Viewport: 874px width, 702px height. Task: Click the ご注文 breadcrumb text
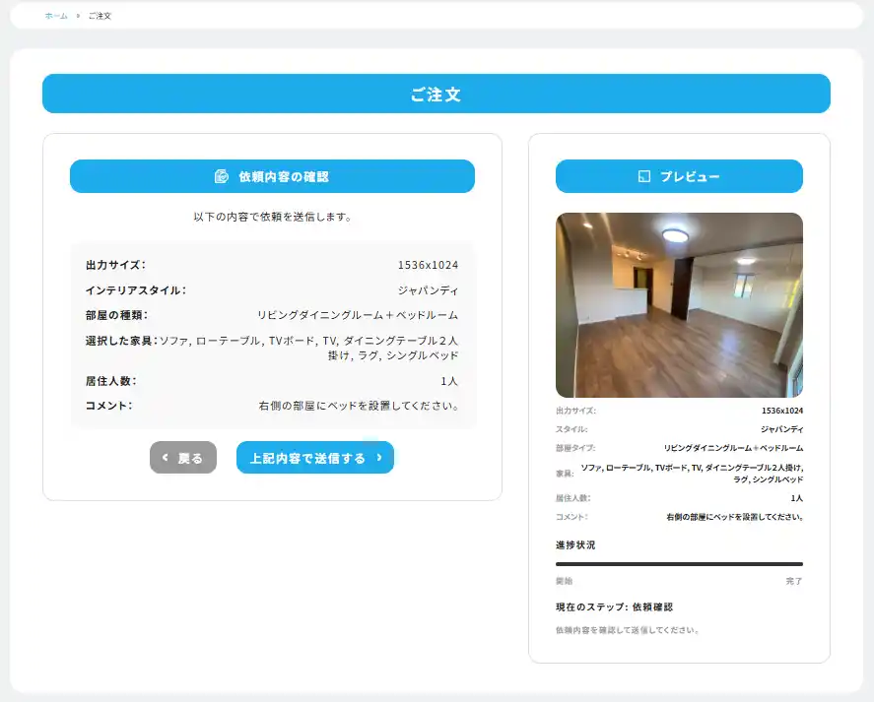point(100,16)
